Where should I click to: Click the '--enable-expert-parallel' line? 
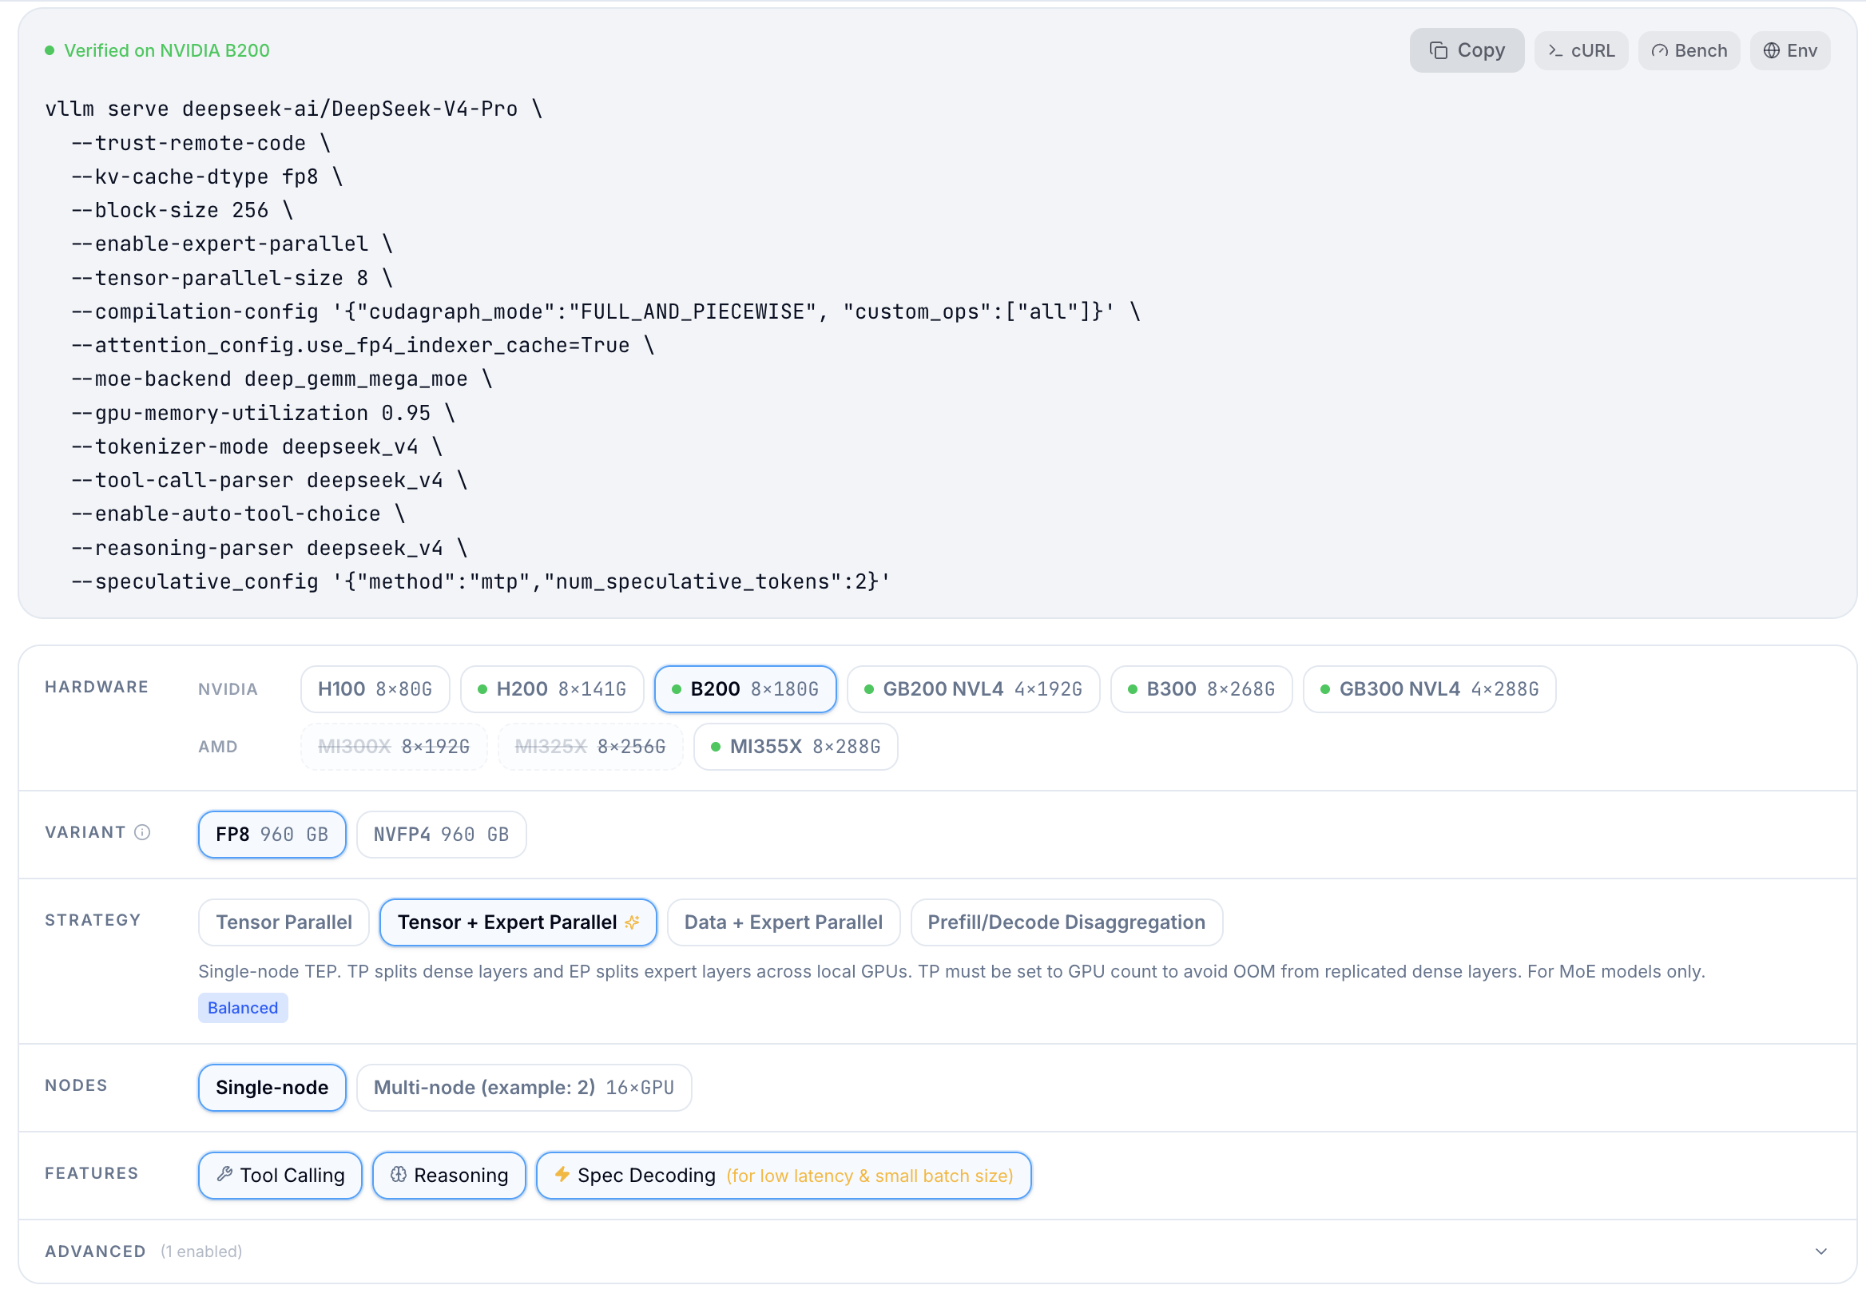(x=232, y=244)
